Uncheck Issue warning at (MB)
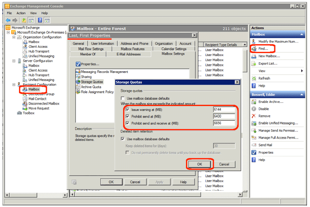 point(127,109)
